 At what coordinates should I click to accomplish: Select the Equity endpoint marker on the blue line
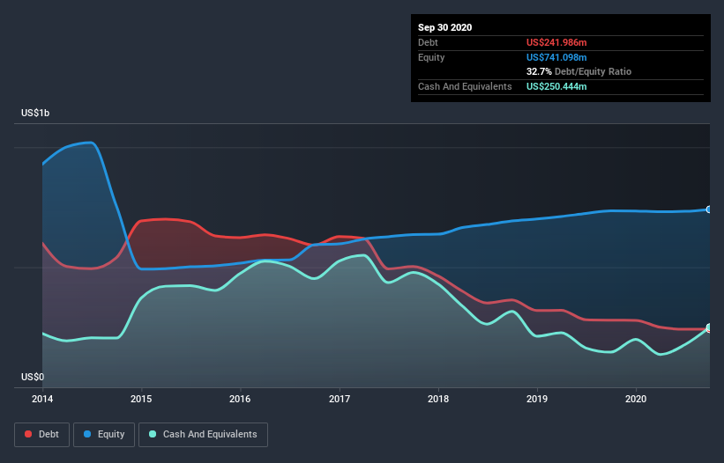[709, 209]
